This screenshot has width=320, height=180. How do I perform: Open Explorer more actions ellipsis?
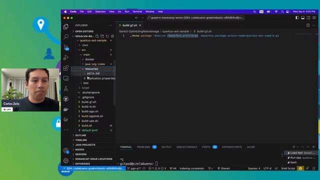(110, 25)
